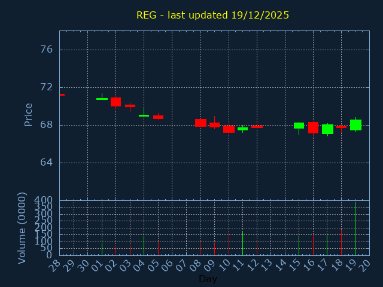Select the 76 price tick label
The image size is (383, 287).
pos(46,49)
